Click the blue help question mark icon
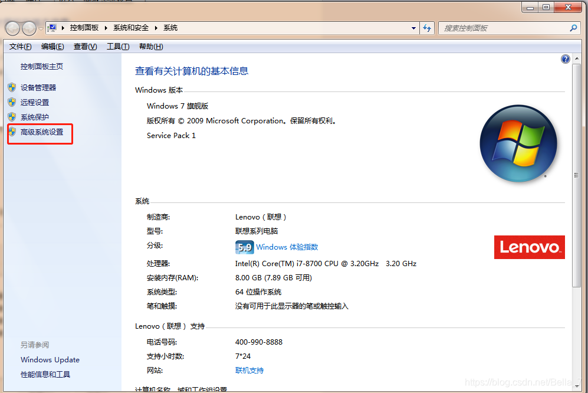The width and height of the screenshot is (588, 393). [x=566, y=59]
